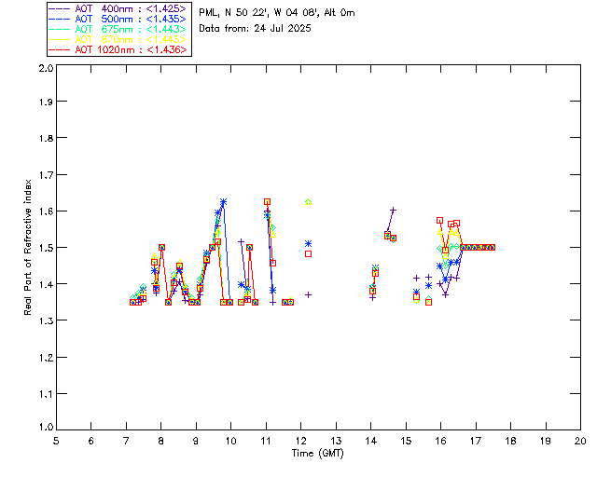Click the y-axis tick label 2.0
This screenshot has width=597, height=477.
coord(46,68)
